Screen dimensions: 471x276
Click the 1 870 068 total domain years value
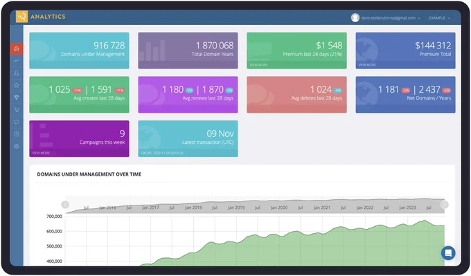[215, 45]
